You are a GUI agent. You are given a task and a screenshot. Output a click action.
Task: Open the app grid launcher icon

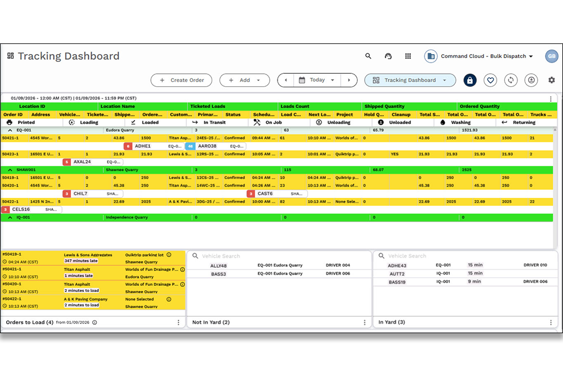click(x=408, y=56)
